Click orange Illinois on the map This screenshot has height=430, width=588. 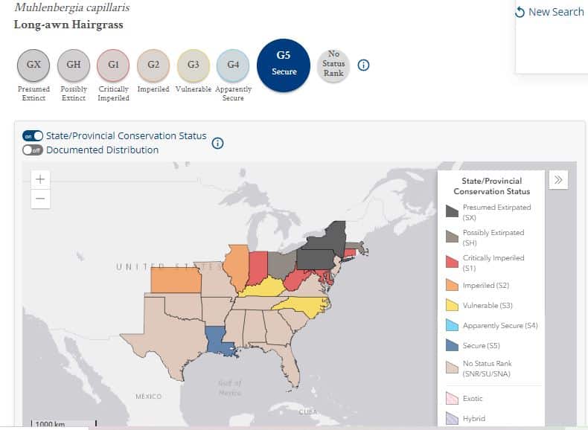click(237, 266)
